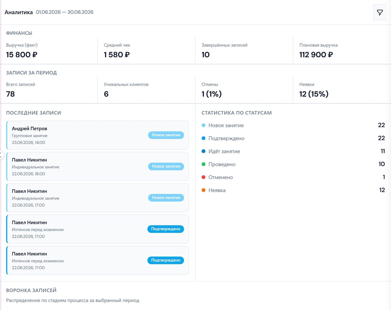Image resolution: width=391 pixels, height=310 pixels.
Task: Select 'Отменено' status label
Action: tap(221, 177)
